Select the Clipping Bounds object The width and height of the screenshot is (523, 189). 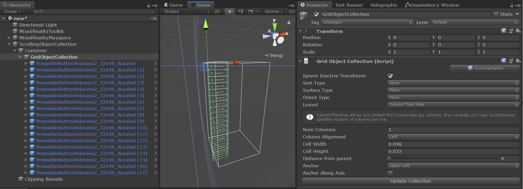[x=44, y=179]
